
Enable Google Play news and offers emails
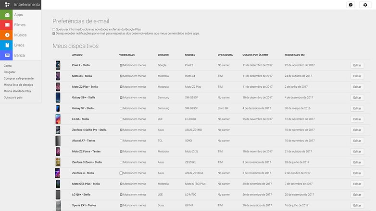54,29
